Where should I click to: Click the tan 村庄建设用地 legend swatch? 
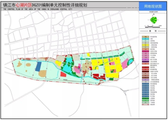[145, 37]
